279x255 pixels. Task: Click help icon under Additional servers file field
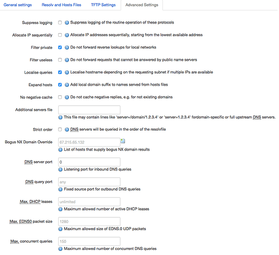click(60, 118)
